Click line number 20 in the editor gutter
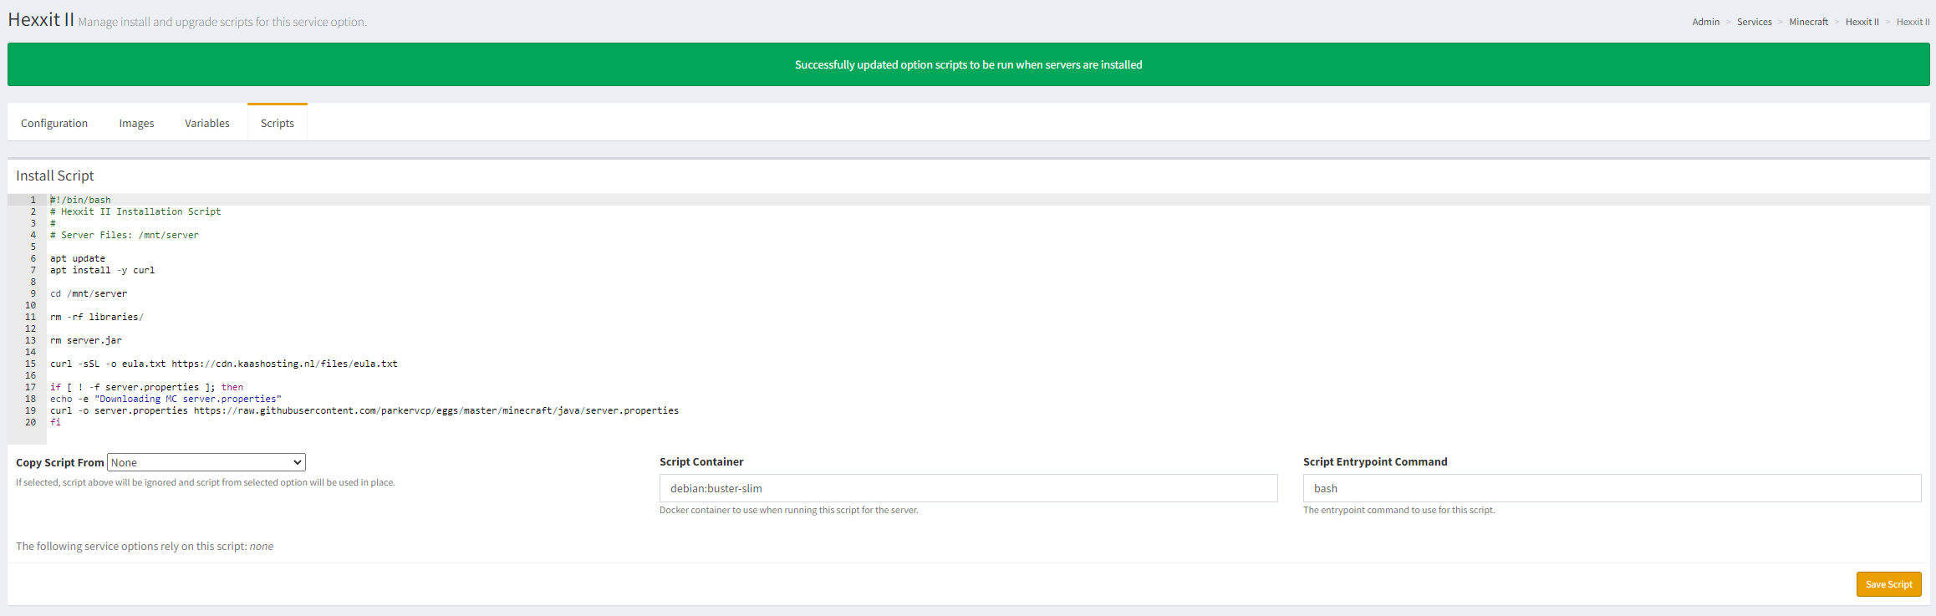This screenshot has height=616, width=1936. tap(31, 422)
